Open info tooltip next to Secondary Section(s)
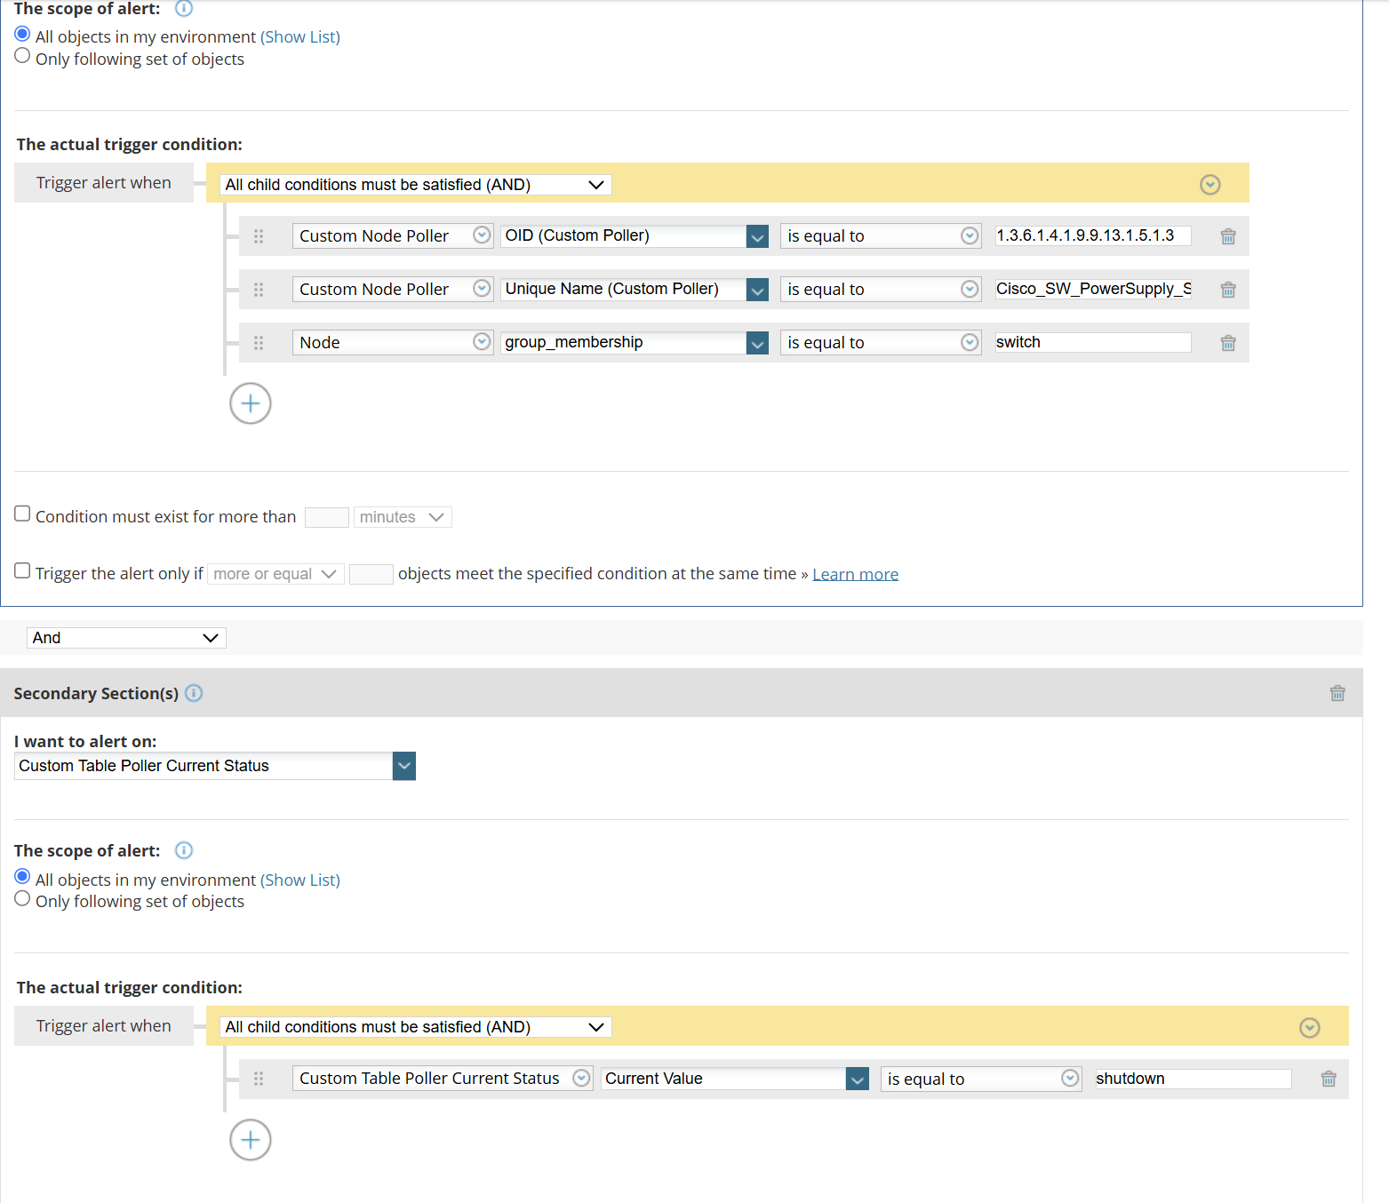The image size is (1389, 1203). tap(194, 693)
